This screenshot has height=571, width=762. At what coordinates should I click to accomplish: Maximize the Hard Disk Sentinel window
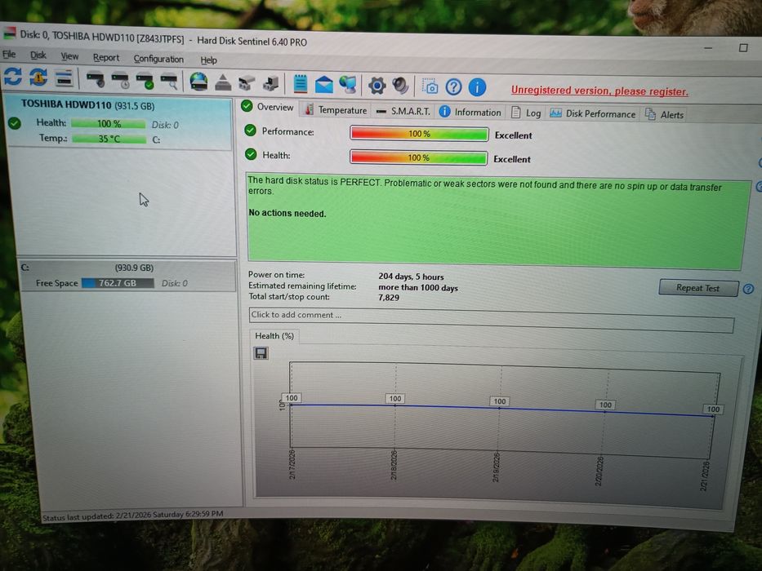click(x=743, y=47)
